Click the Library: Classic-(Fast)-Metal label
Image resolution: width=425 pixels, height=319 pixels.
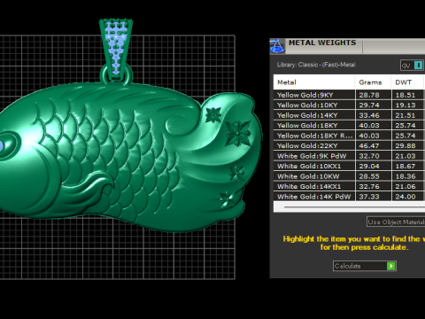(x=316, y=65)
